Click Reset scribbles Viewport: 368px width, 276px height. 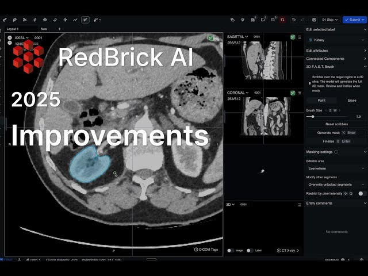click(336, 124)
